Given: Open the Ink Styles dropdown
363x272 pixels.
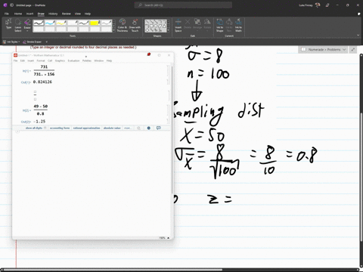Looking at the screenshot, I should pyautogui.click(x=11, y=42).
